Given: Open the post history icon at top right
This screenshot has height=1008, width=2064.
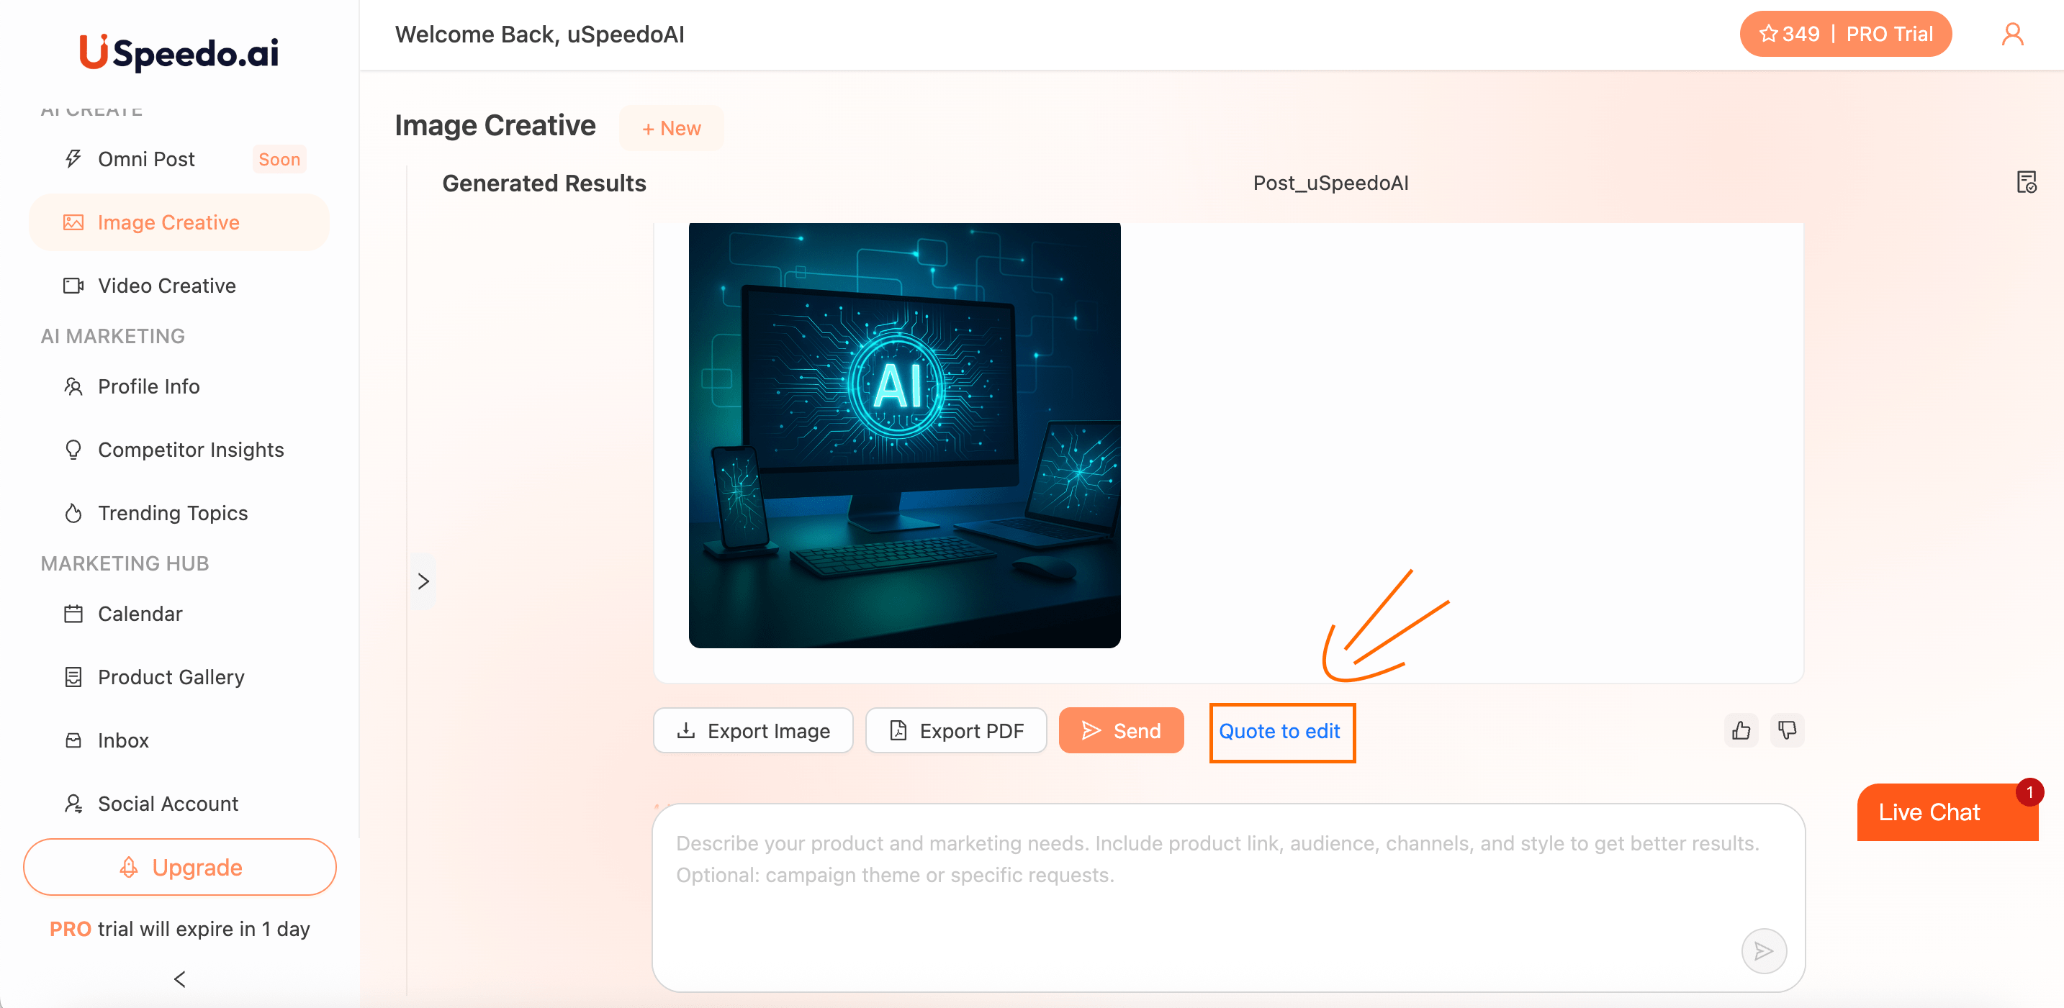Looking at the screenshot, I should click(x=2027, y=183).
